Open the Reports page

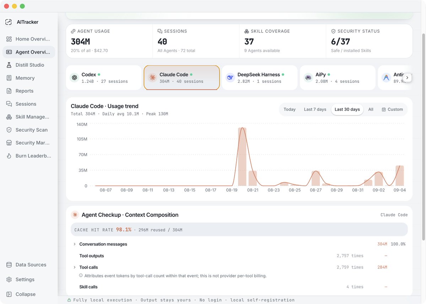click(x=29, y=91)
